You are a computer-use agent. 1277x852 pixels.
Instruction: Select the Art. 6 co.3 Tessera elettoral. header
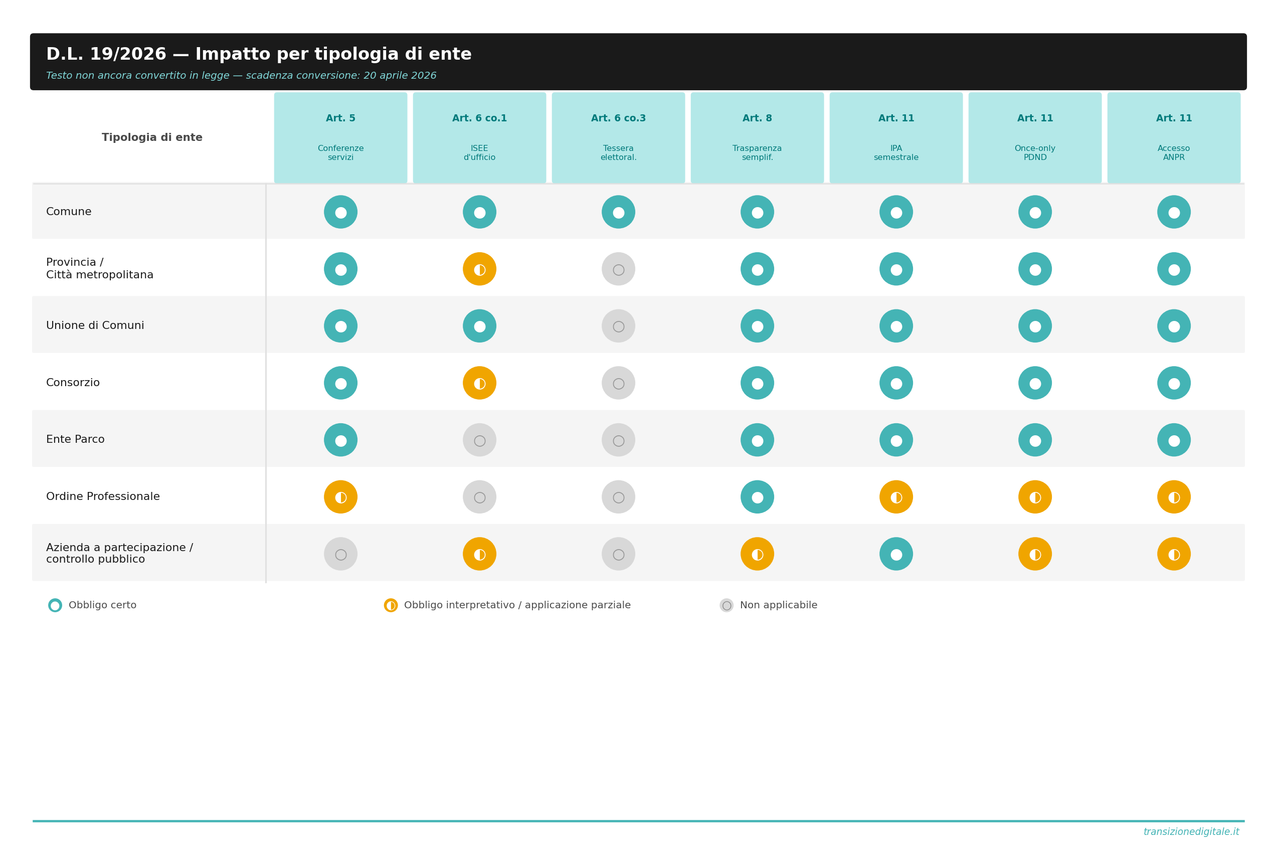618,137
